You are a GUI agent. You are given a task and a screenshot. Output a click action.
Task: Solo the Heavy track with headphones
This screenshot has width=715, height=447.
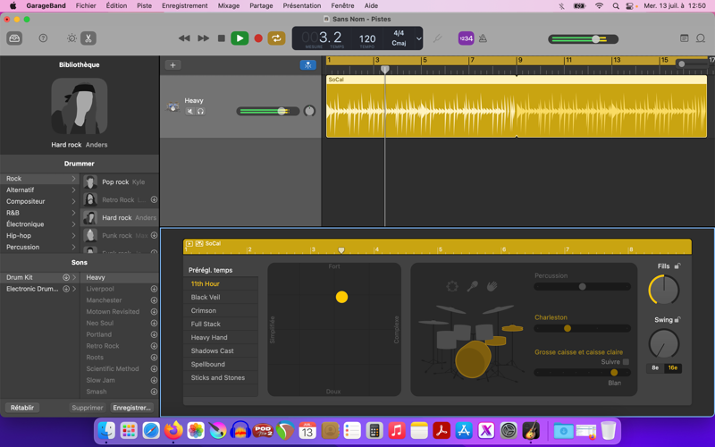click(x=200, y=111)
